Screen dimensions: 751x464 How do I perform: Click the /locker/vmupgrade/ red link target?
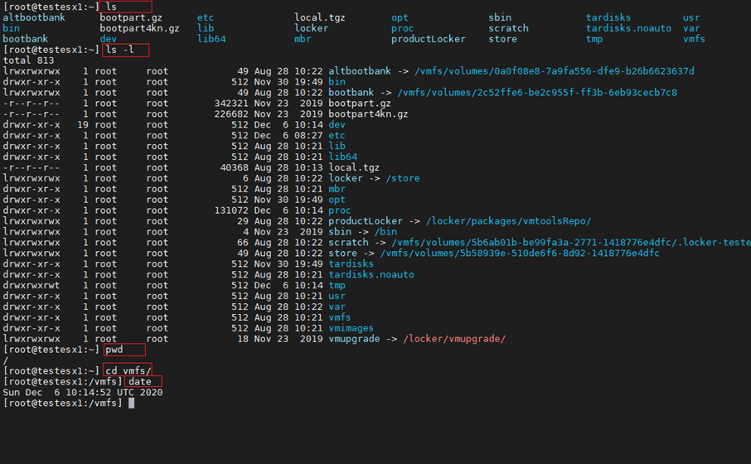pos(454,339)
